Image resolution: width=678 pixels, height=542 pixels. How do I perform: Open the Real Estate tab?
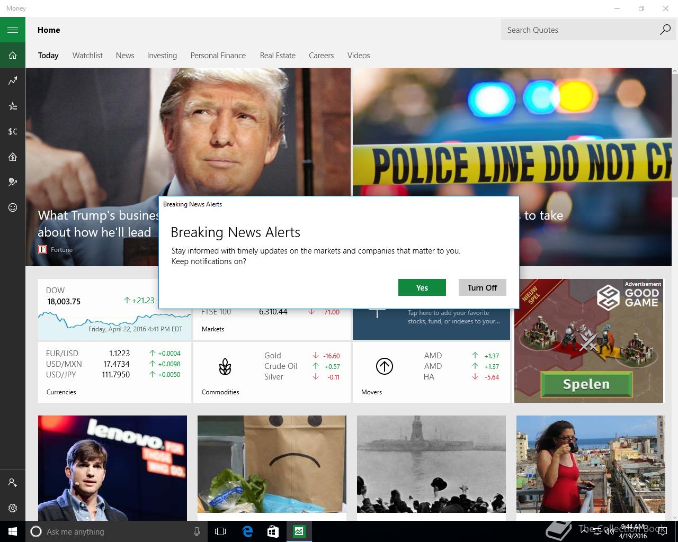pos(278,56)
